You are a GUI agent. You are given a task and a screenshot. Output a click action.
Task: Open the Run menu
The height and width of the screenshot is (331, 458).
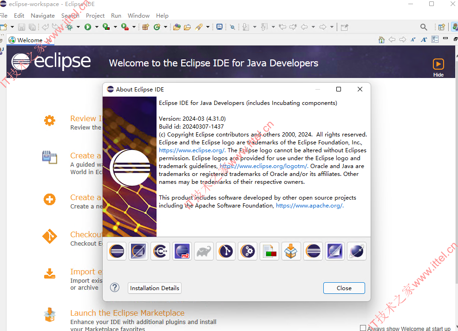(x=116, y=16)
